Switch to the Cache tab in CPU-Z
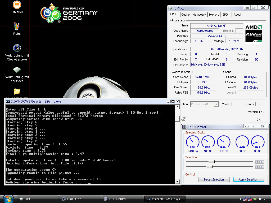Screen dimensions: 271x203 186,15
